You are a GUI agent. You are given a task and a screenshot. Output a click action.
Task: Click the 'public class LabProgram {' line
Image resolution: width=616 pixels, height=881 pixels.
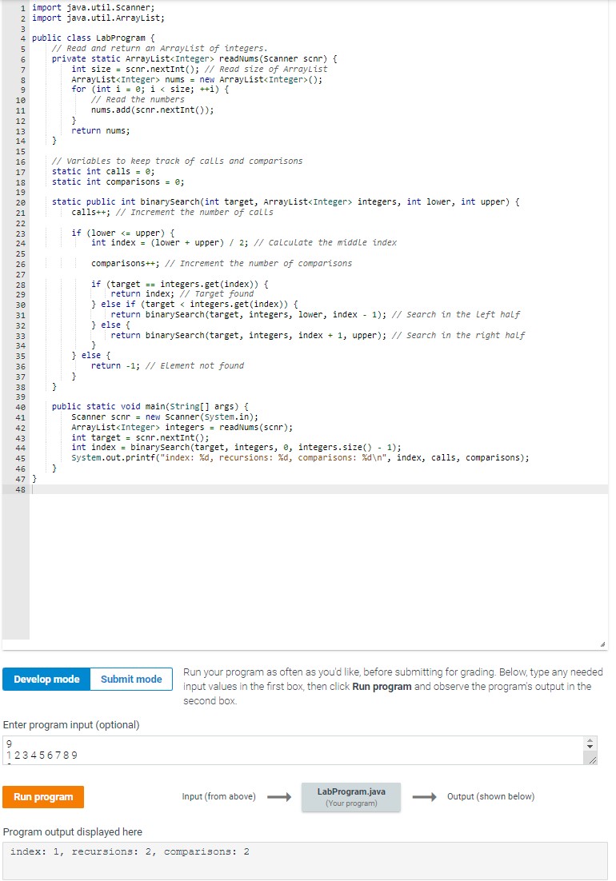pyautogui.click(x=94, y=38)
